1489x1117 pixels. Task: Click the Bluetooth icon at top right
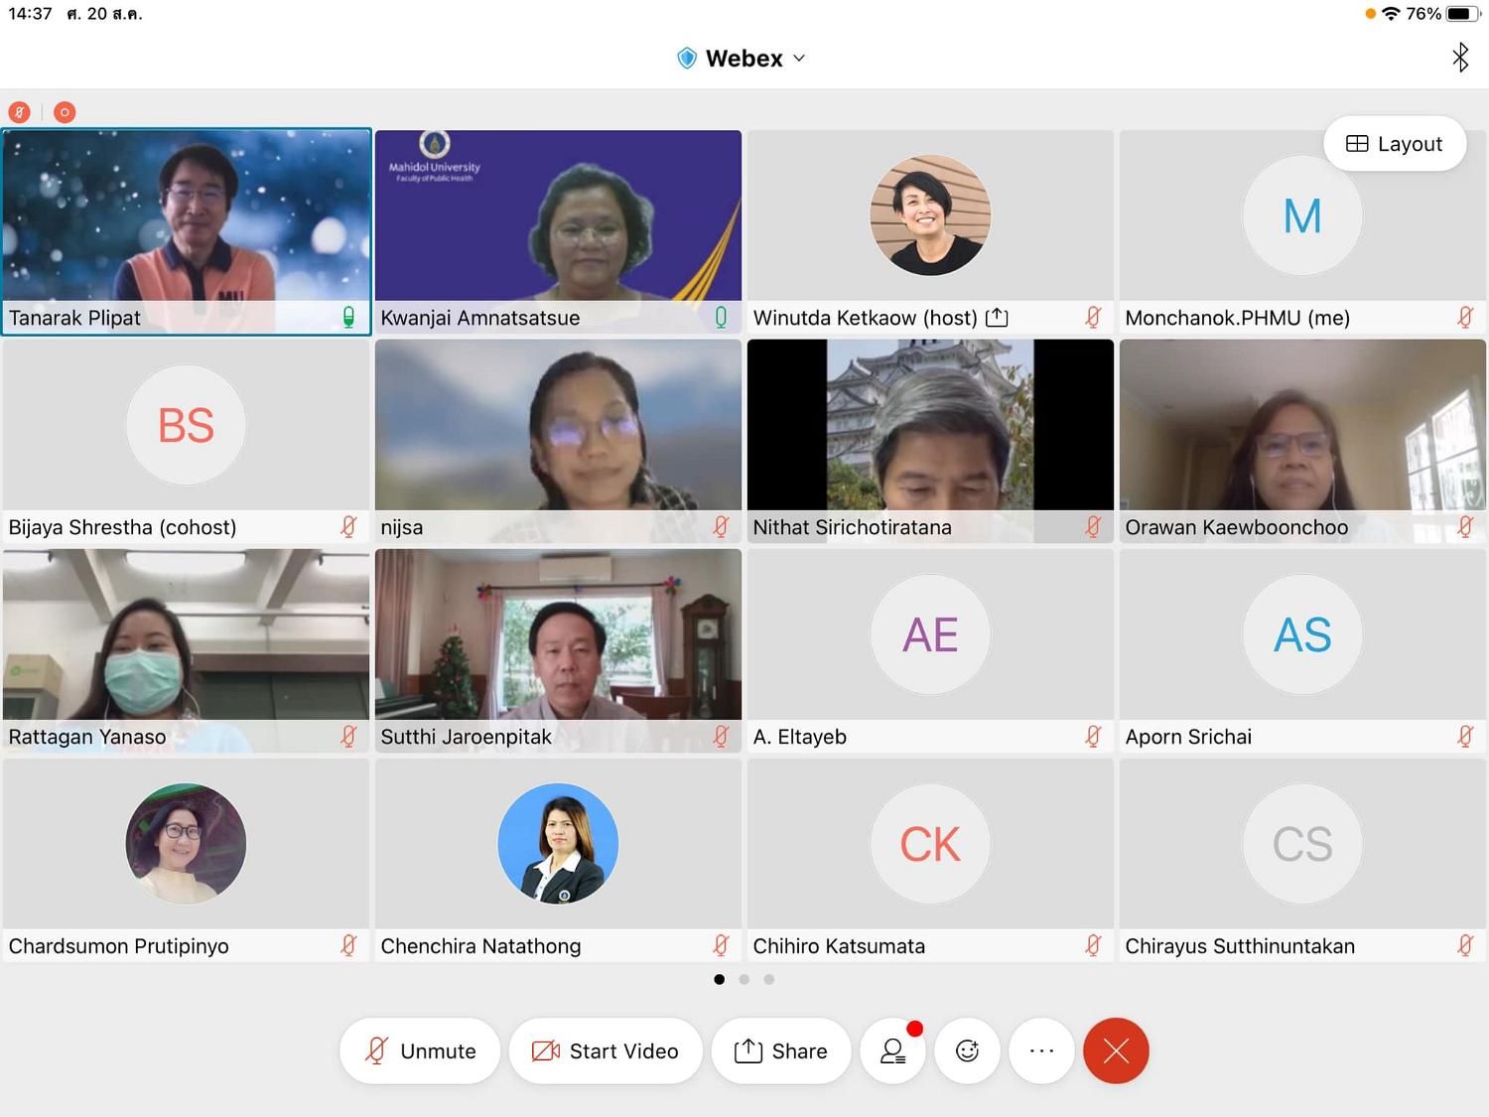1460,58
